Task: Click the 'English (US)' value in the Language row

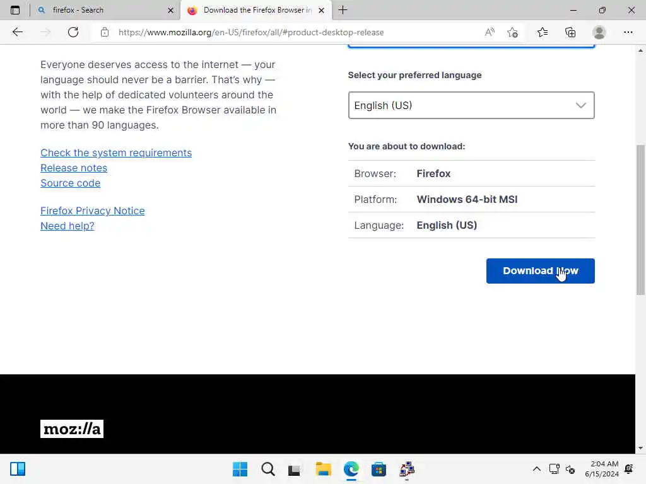Action: [x=447, y=226]
